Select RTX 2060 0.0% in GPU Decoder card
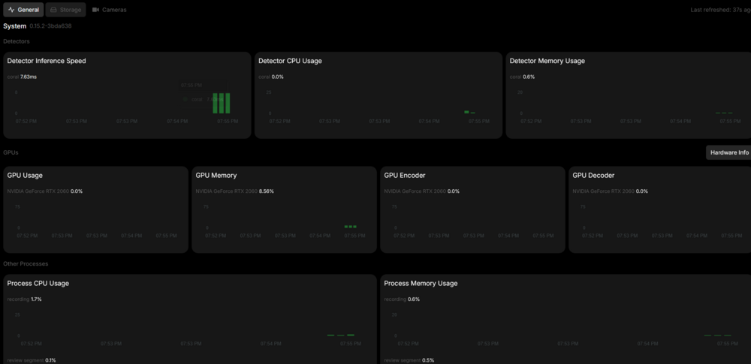 coord(610,191)
